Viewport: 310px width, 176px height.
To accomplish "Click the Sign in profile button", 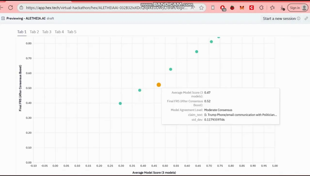I will [298, 8].
